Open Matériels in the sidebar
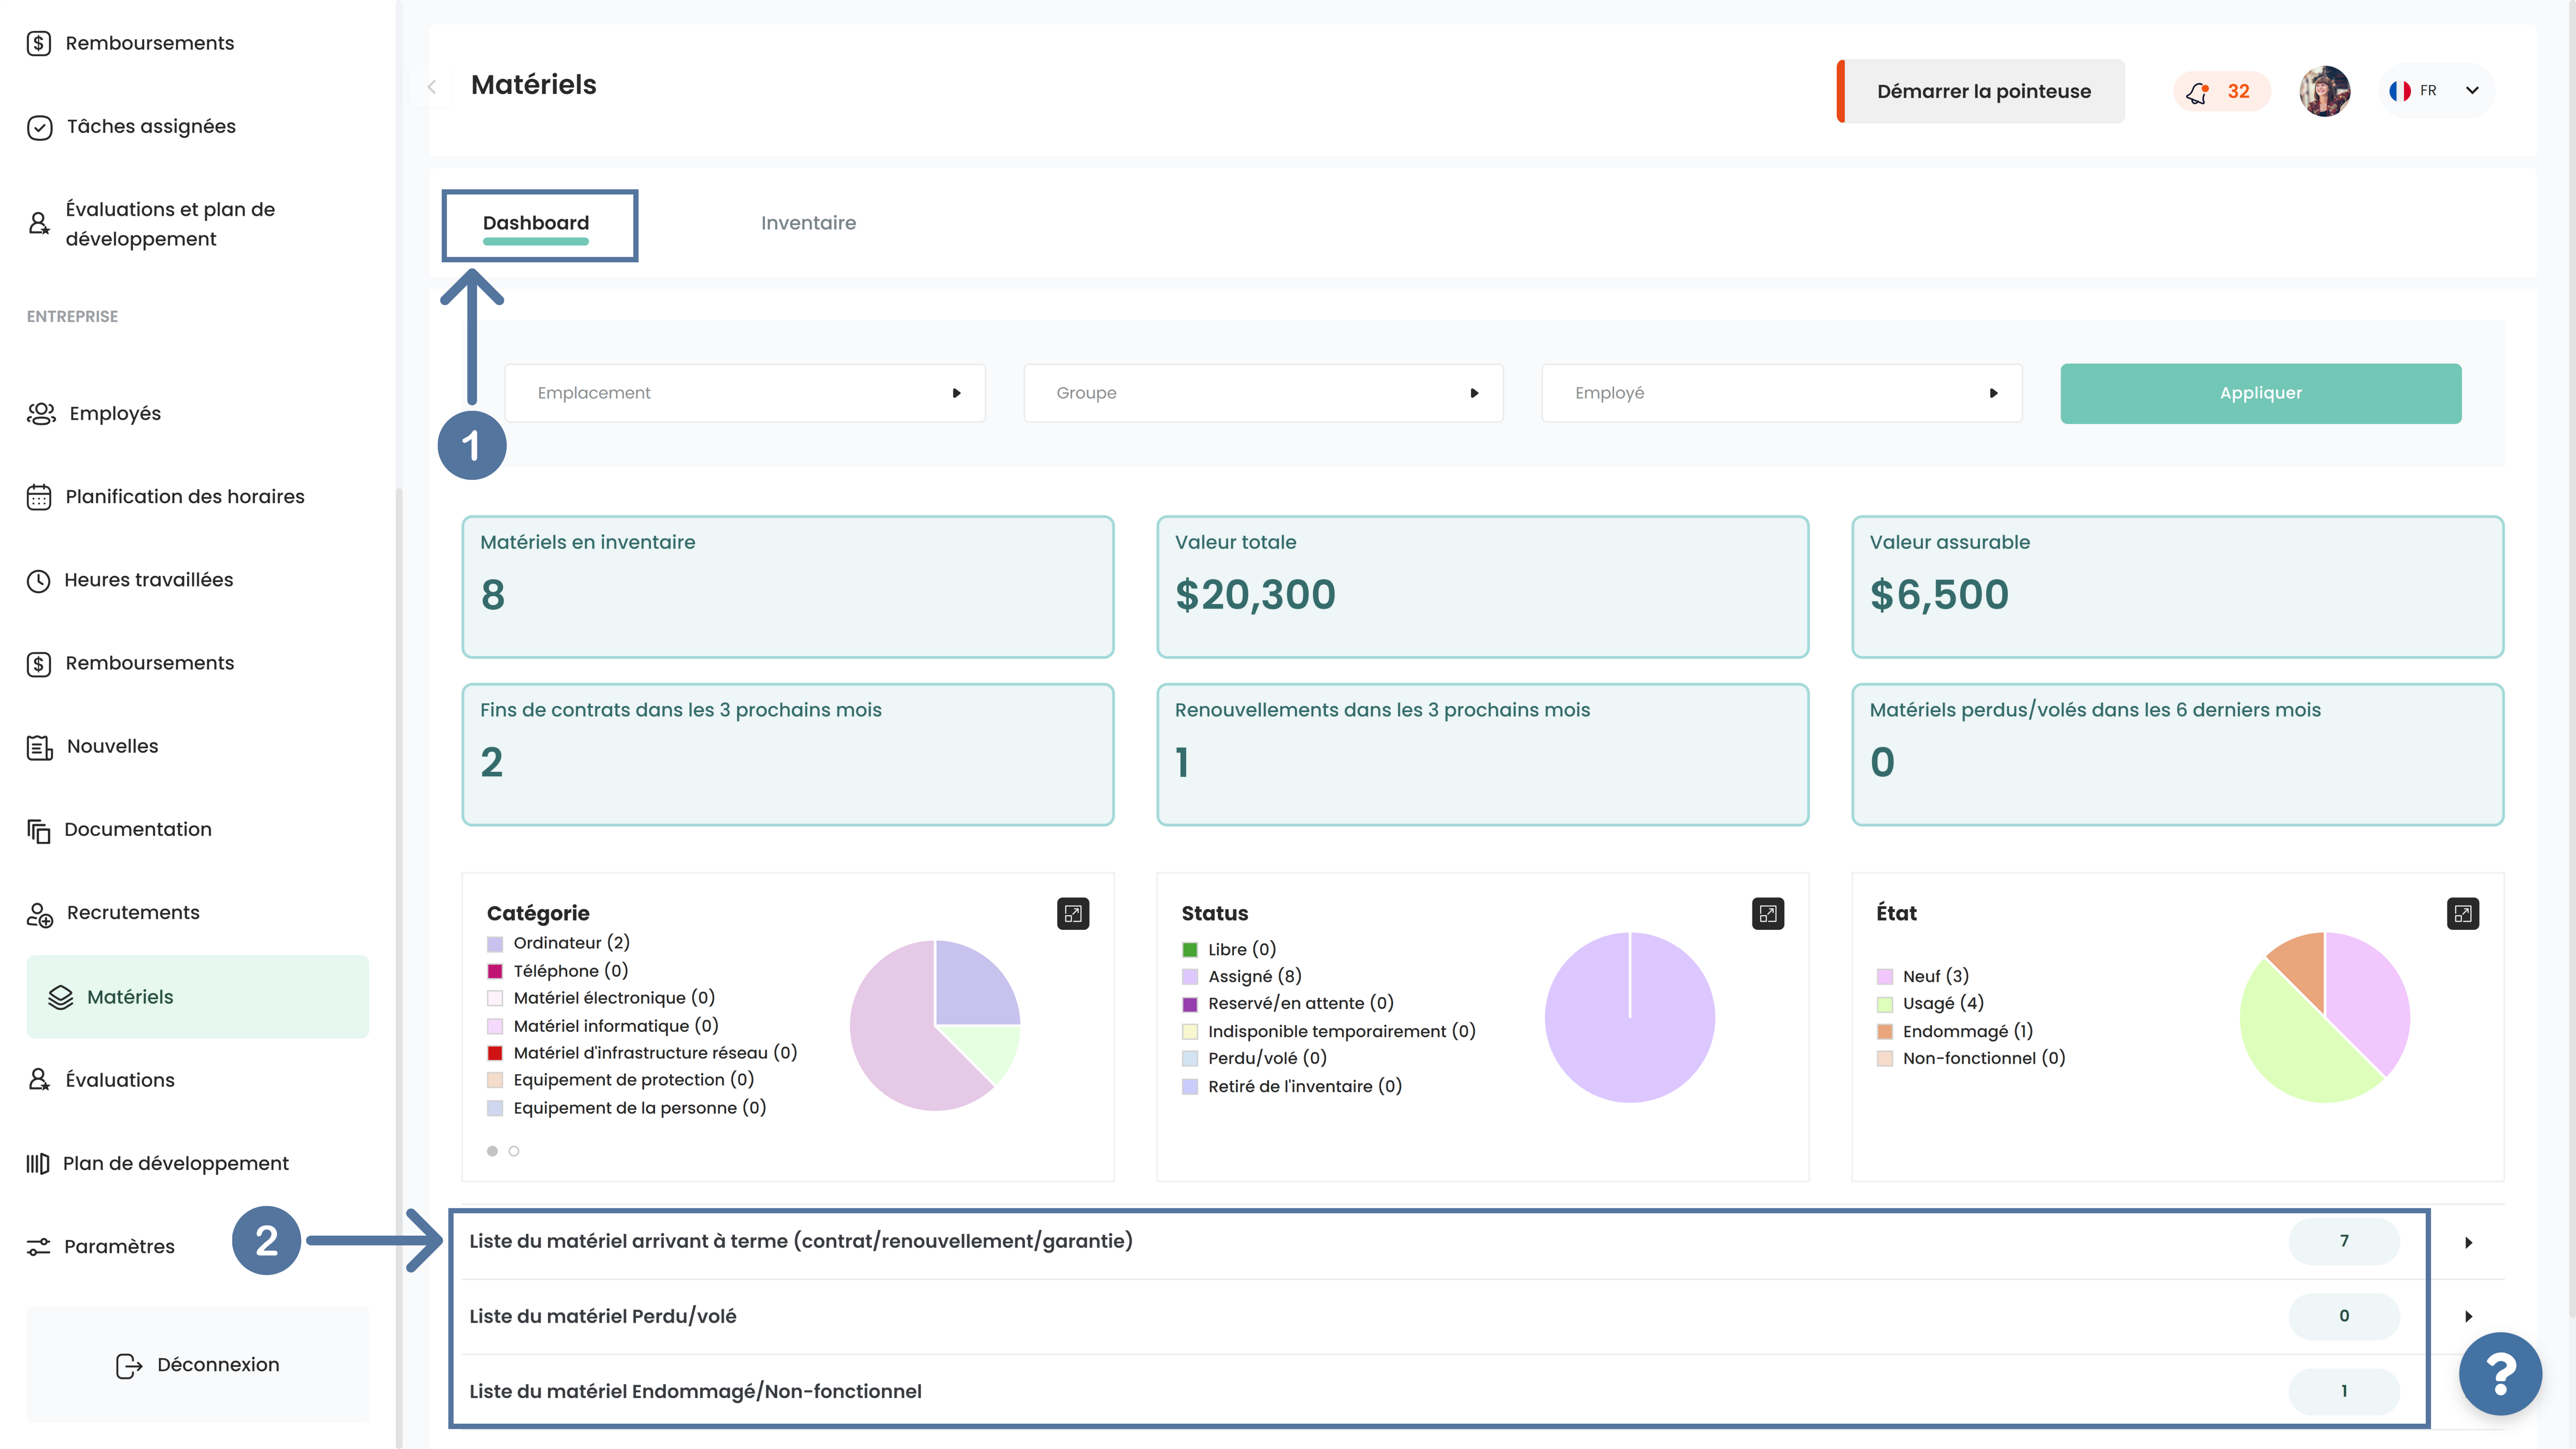Screen dimensions: 2576x1449 tap(197, 997)
